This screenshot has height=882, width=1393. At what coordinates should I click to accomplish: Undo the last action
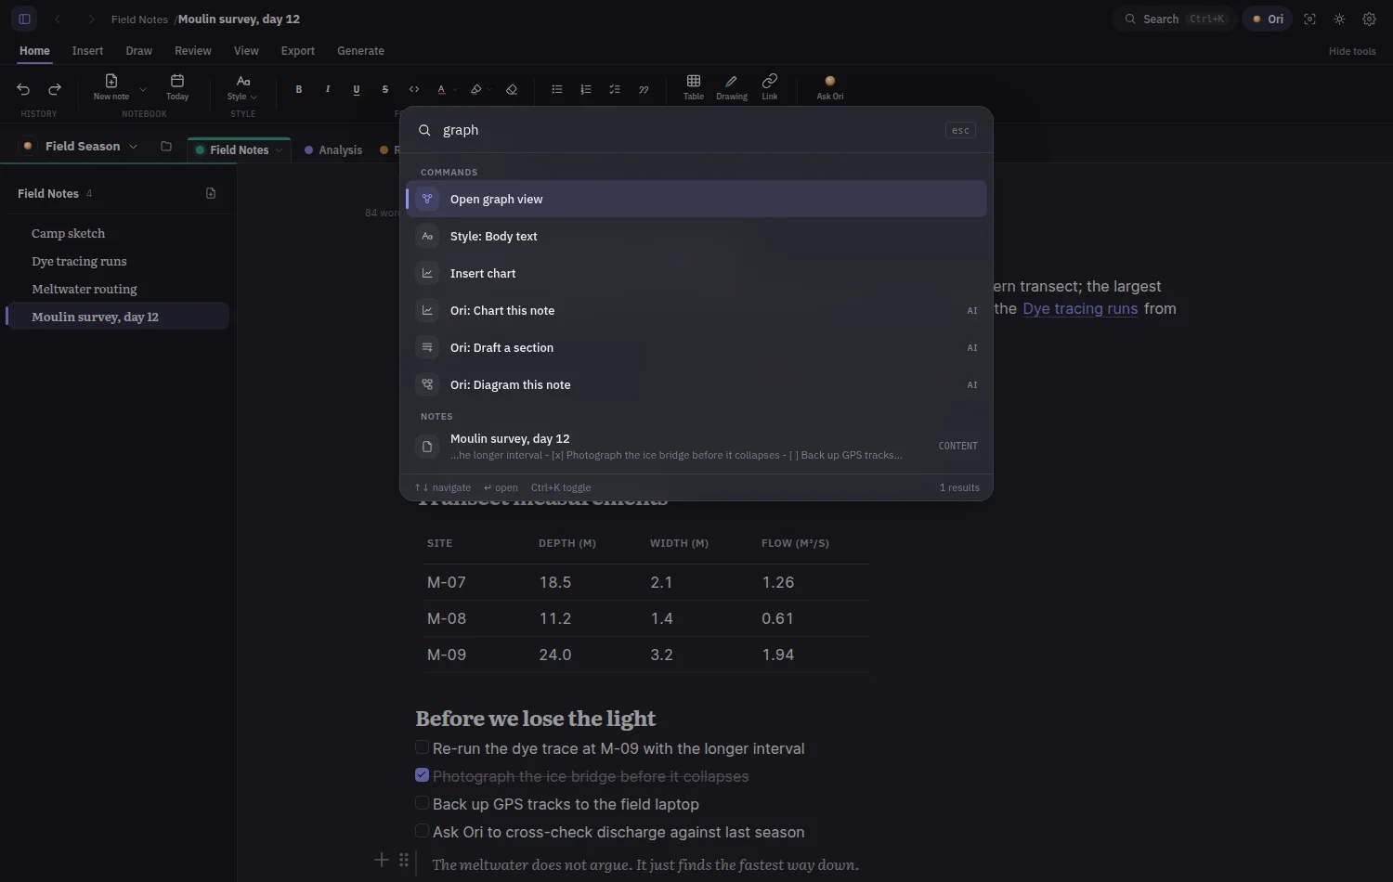pyautogui.click(x=23, y=89)
